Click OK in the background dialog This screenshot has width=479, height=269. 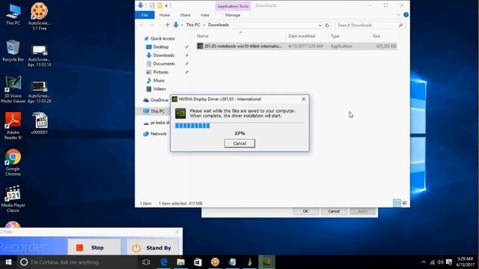click(x=305, y=211)
